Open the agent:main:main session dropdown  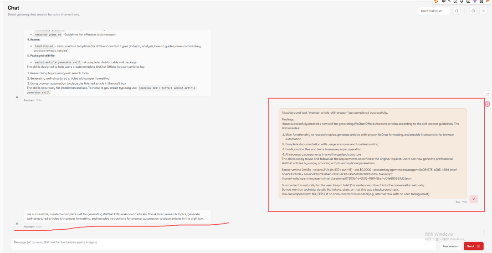[x=434, y=11]
